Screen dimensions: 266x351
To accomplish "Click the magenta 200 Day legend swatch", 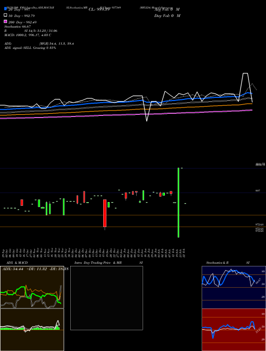I will tap(6, 21).
